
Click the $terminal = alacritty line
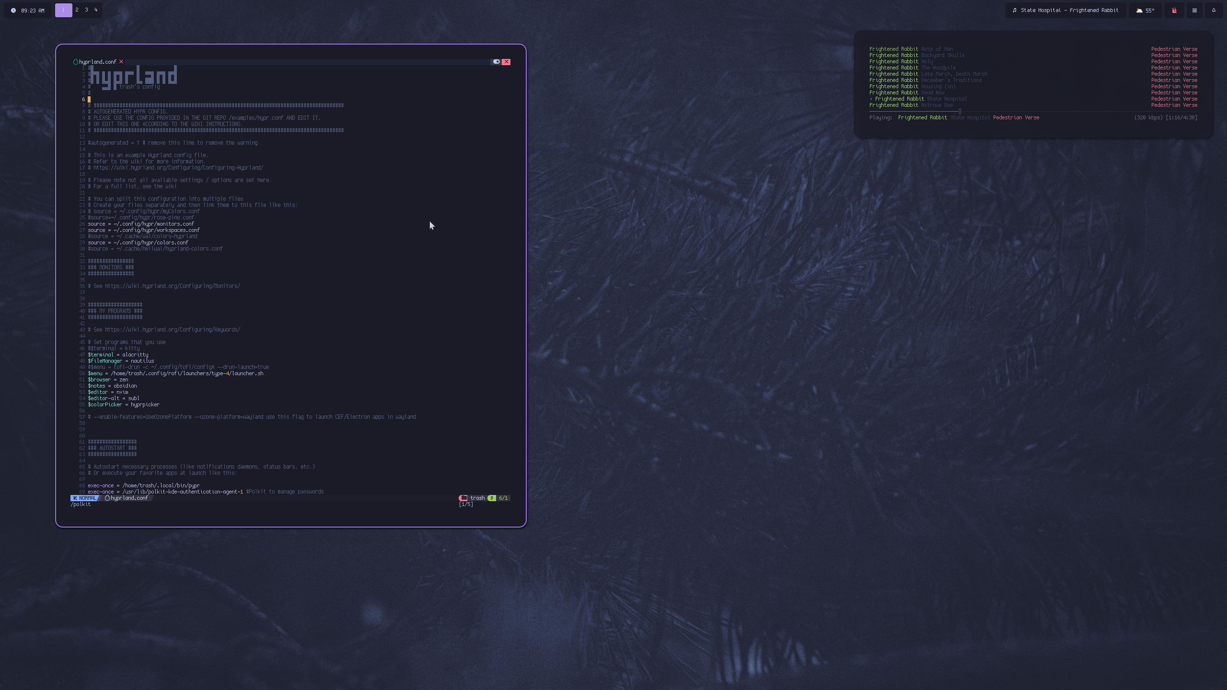[118, 355]
